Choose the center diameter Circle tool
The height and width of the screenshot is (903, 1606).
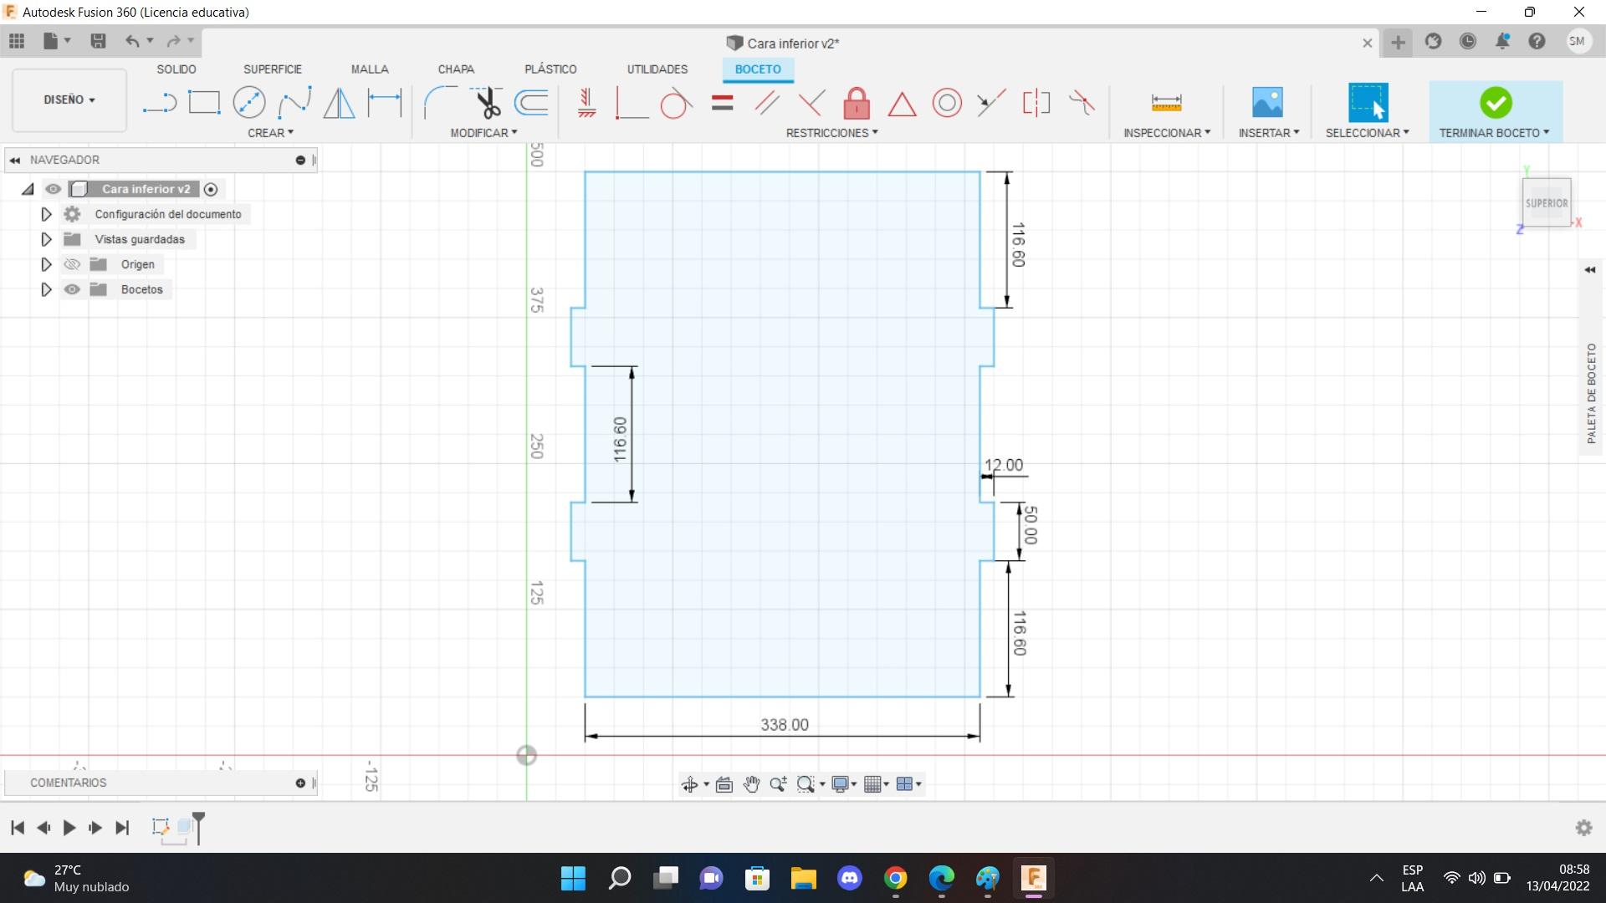(x=249, y=103)
